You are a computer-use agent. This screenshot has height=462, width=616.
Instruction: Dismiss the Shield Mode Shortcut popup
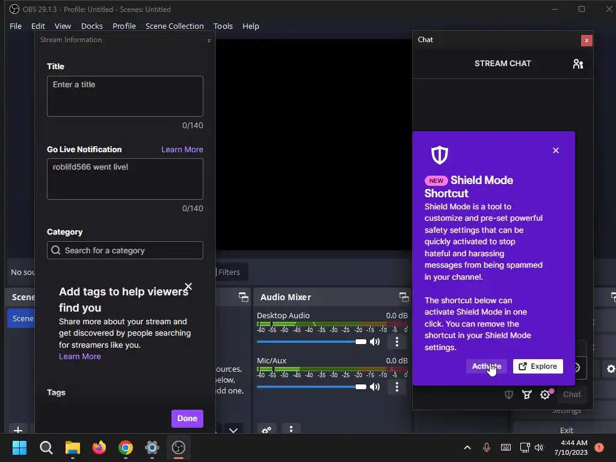point(555,150)
